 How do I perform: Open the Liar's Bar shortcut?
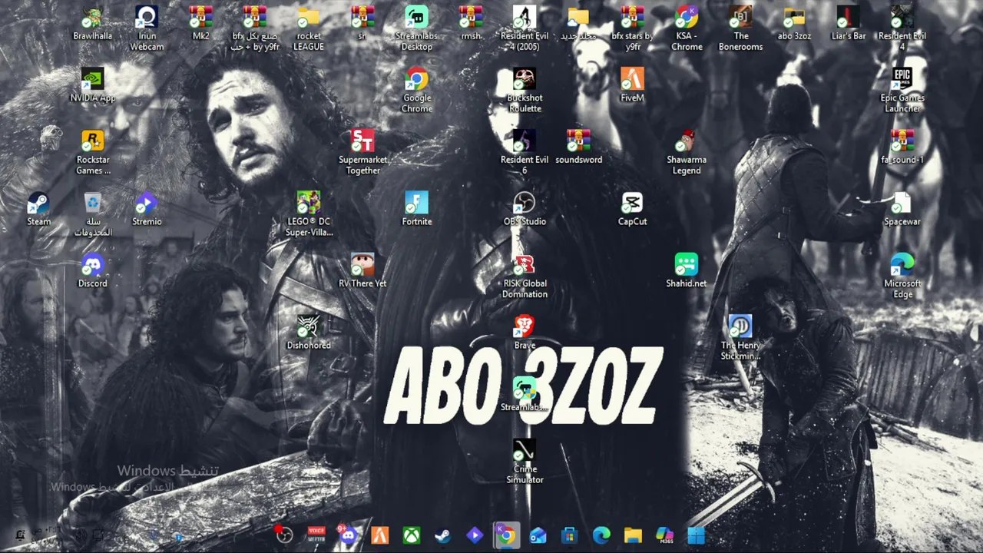coord(849,23)
